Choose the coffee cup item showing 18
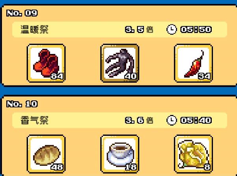Viewport: 237px width, 176px height. (120, 154)
